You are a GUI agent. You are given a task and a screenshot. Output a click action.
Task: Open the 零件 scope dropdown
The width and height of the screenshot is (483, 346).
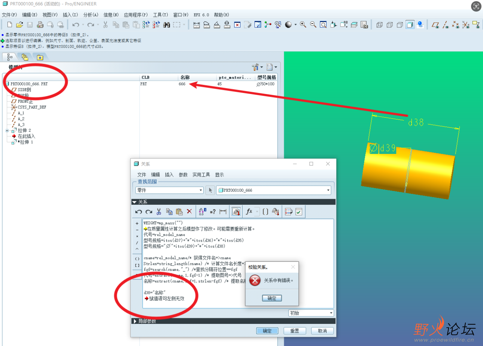click(x=169, y=190)
